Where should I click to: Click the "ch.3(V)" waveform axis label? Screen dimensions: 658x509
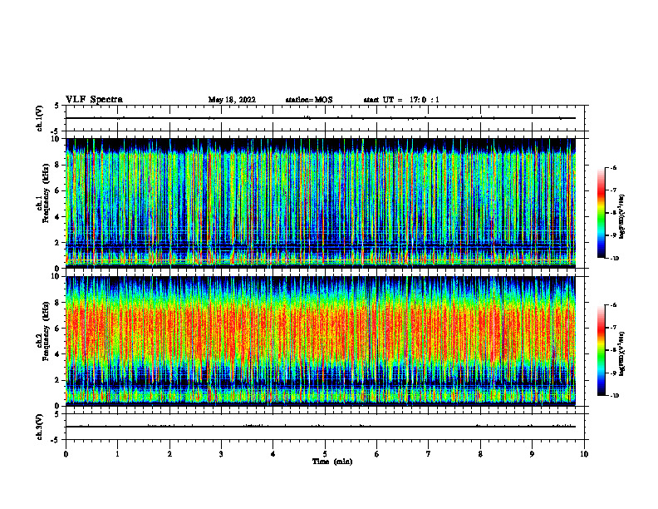pos(40,427)
